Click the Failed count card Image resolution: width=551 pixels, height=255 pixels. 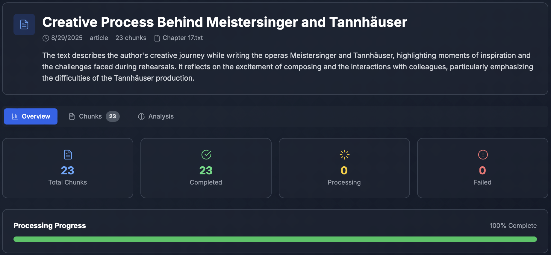point(483,168)
